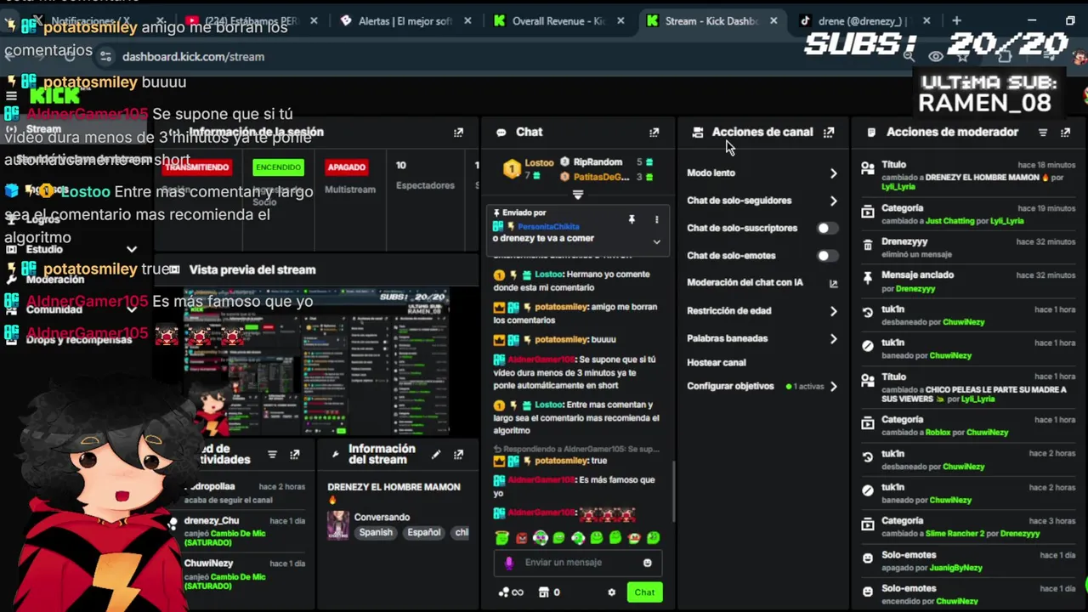Switch to Alertas browser tab
This screenshot has width=1088, height=612.
point(405,20)
